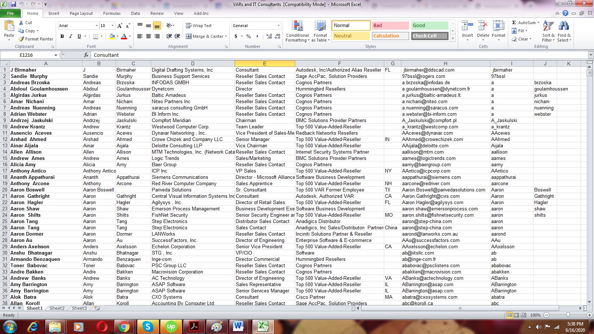Open Google Chrome from taskbar
594x334 pixels.
[124, 327]
